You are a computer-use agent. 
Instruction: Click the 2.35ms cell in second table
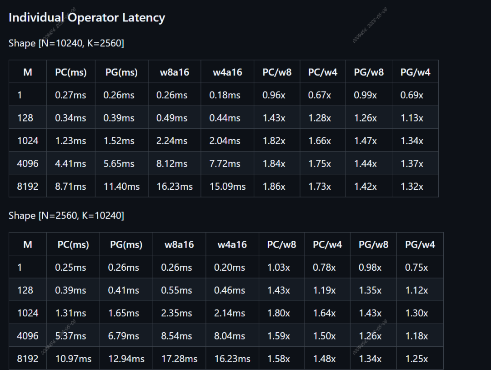tap(179, 313)
